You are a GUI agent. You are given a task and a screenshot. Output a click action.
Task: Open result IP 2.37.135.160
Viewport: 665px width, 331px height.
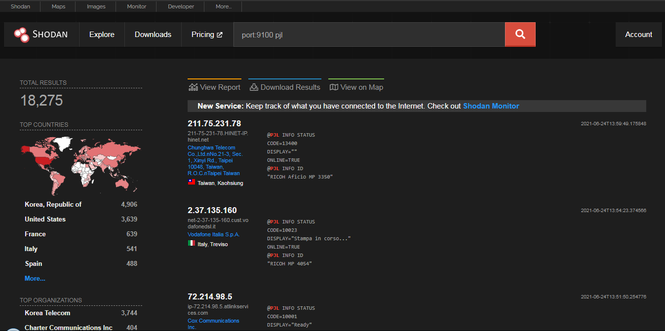(x=212, y=210)
